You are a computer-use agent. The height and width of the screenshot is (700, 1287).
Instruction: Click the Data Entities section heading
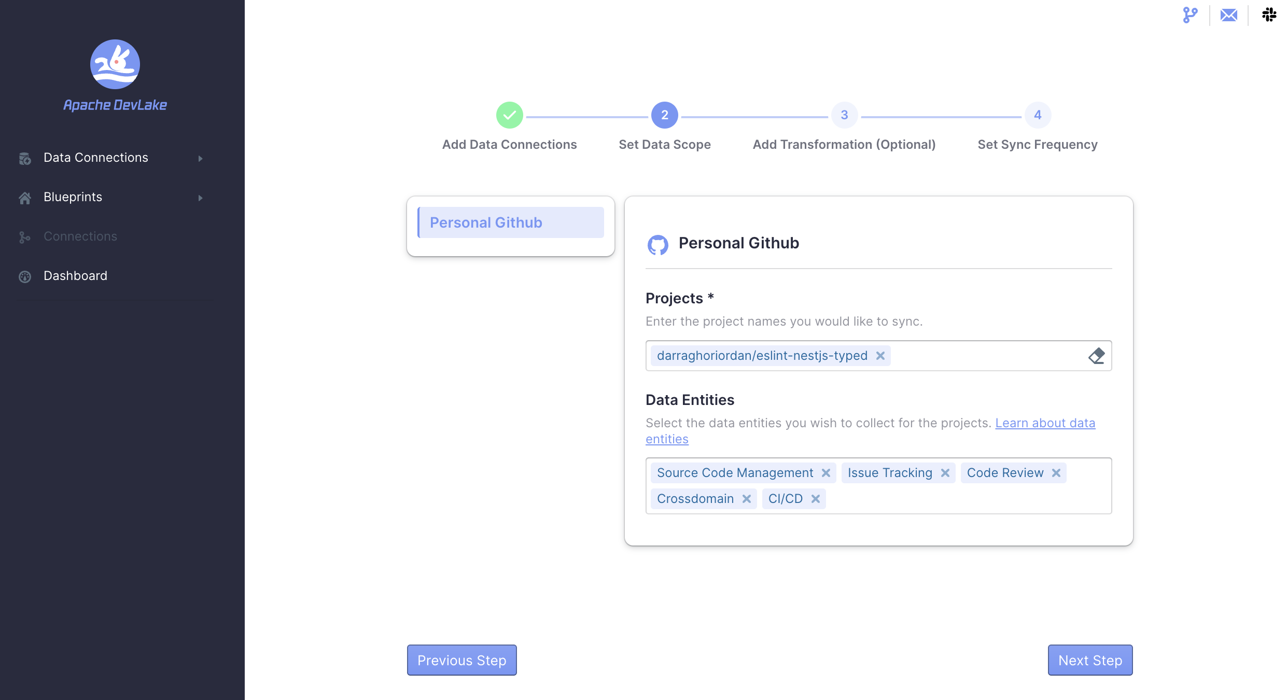(x=690, y=400)
